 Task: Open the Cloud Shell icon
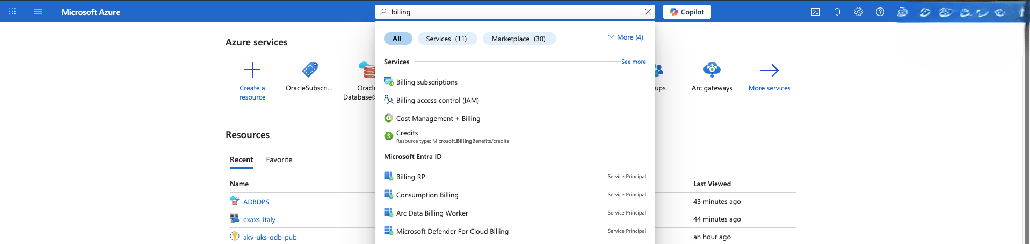coord(815,12)
